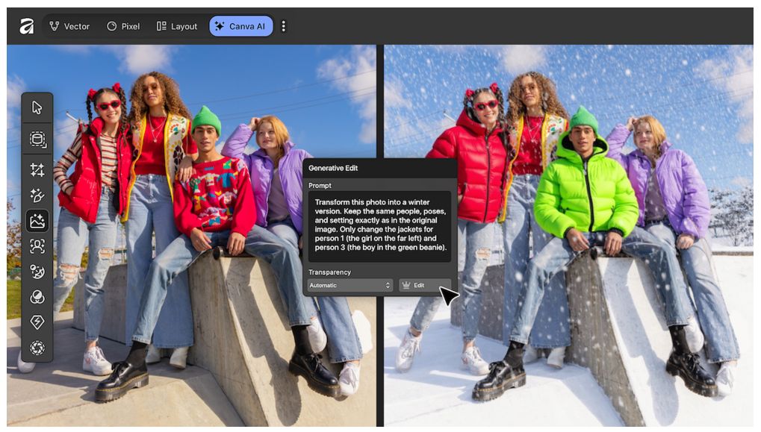Select the Canva AI tab
Viewport: 761px width, 432px height.
click(240, 26)
